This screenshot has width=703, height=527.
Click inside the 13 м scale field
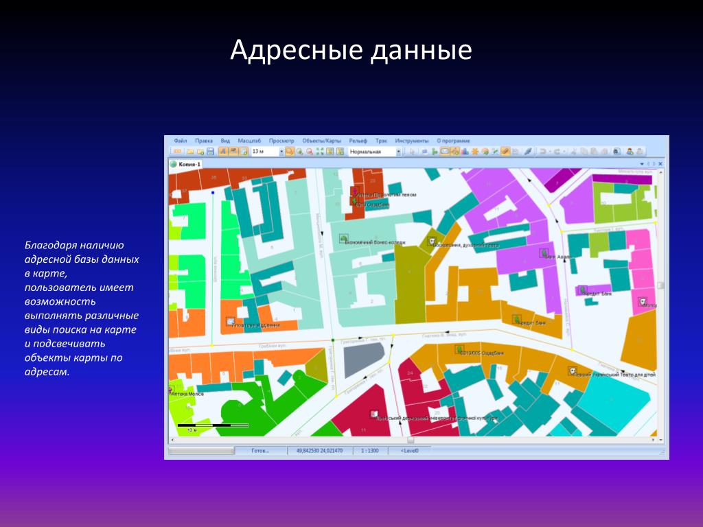point(265,152)
